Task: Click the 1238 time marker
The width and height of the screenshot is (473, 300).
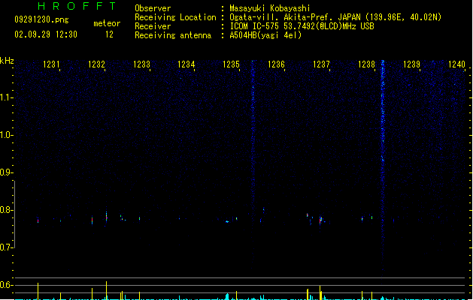Action: click(366, 64)
